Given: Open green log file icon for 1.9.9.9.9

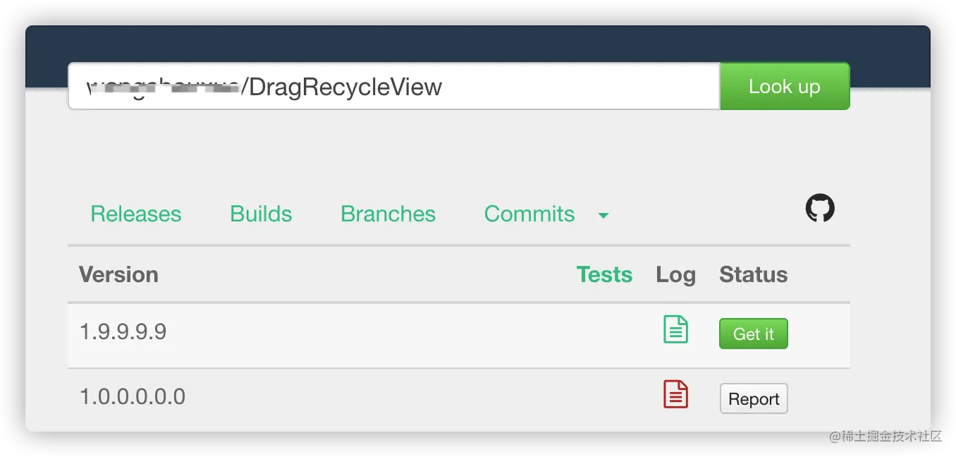Looking at the screenshot, I should (675, 330).
